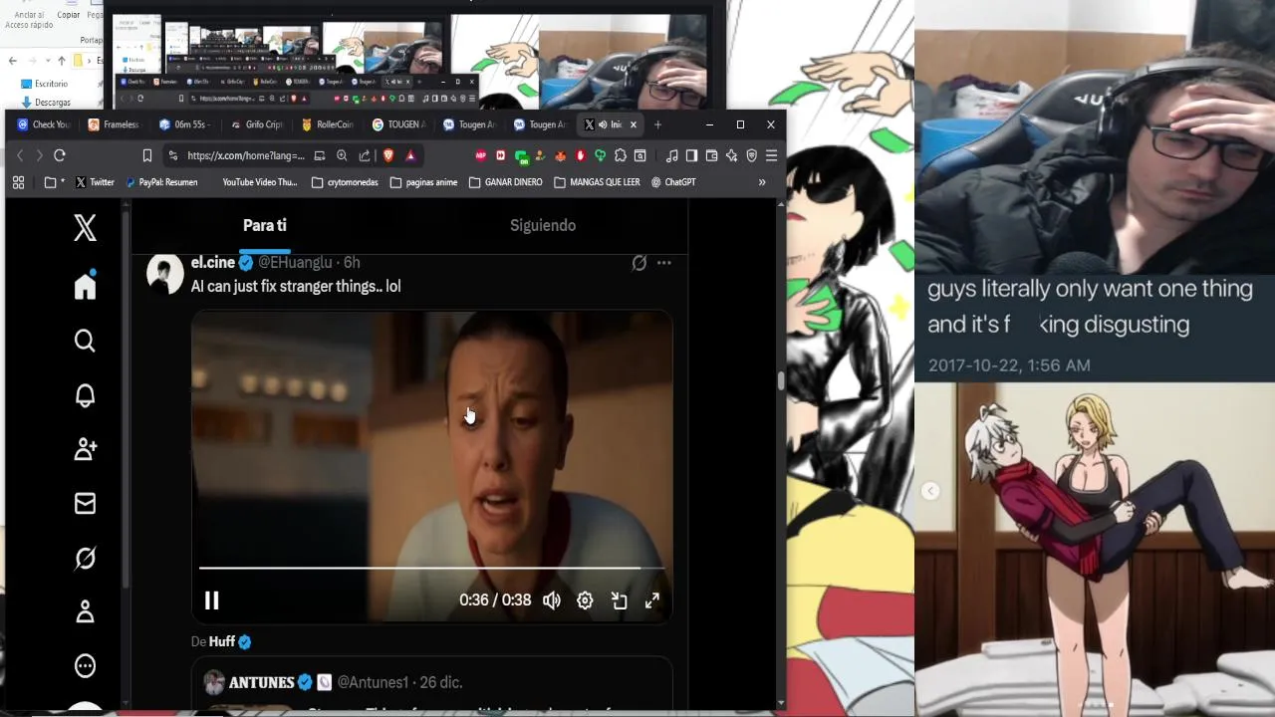The height and width of the screenshot is (717, 1275).
Task: Pause the playing video
Action: (x=211, y=600)
